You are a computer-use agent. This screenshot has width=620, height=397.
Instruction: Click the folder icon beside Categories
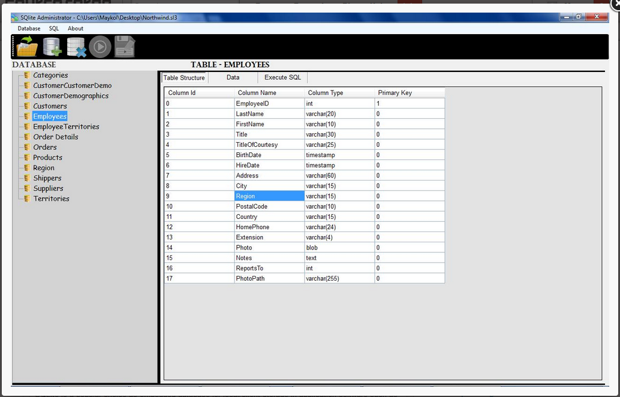26,75
